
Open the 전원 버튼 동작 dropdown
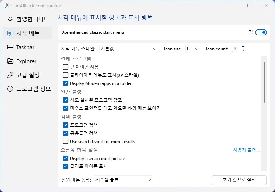(x=123, y=180)
